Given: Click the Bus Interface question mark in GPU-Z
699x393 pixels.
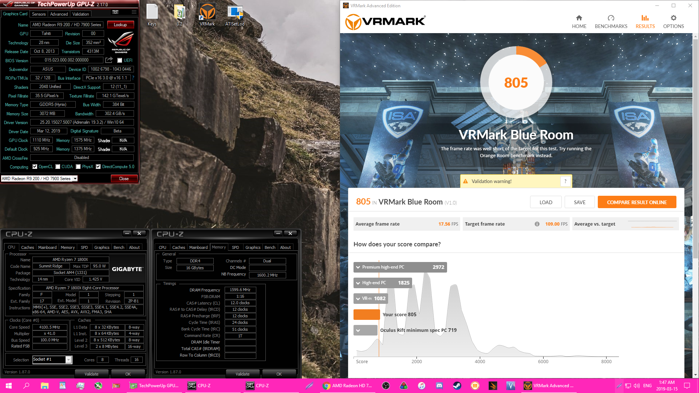Looking at the screenshot, I should [x=133, y=78].
